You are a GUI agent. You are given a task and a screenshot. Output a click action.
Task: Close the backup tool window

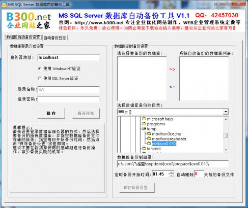click(238, 3)
